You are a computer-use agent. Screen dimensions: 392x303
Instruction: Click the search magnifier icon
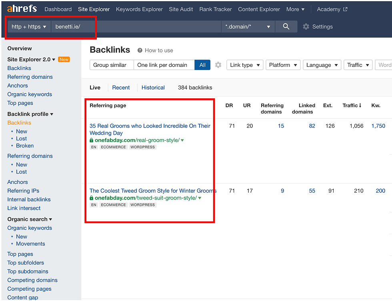point(286,26)
